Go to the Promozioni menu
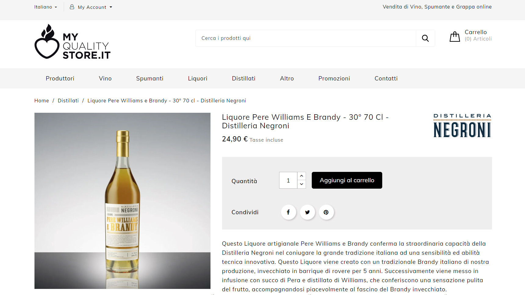The image size is (525, 295). [x=334, y=78]
